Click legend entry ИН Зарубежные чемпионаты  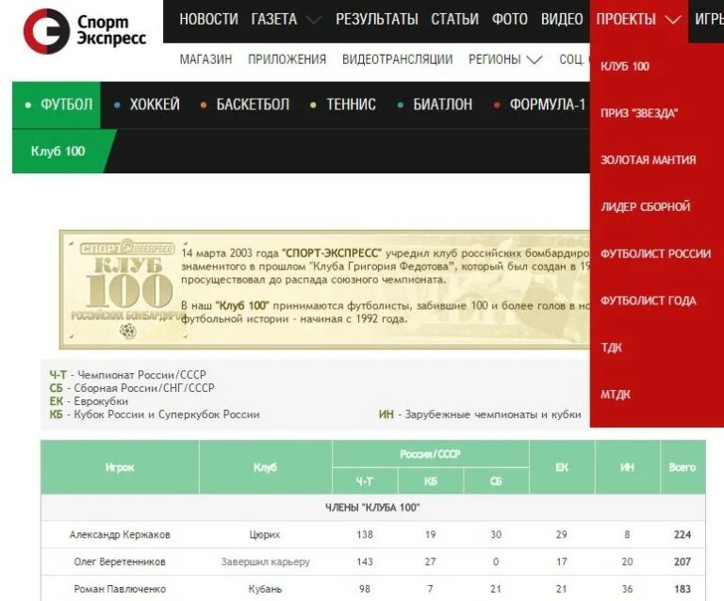coord(480,414)
